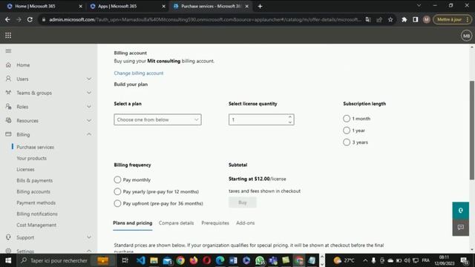Open the Microsoft 365 app launcher grid

tap(8, 36)
